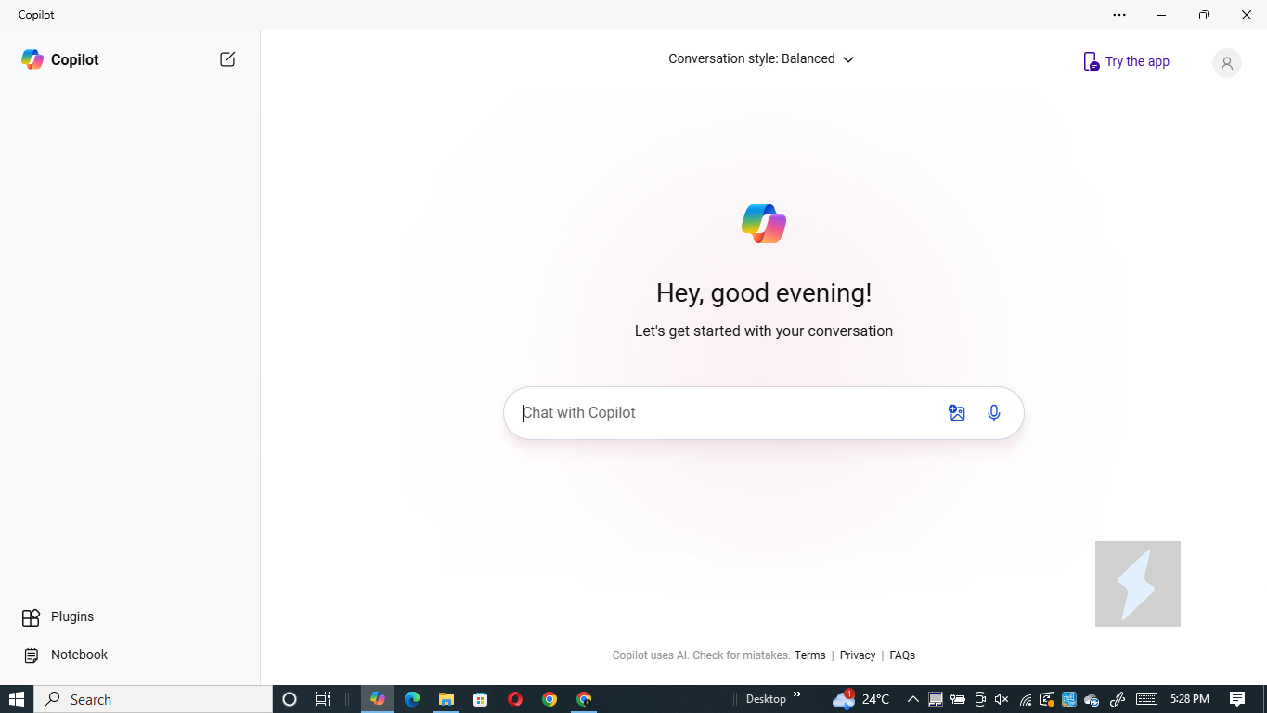Click the battery power tray icon
Viewport: 1267px width, 713px height.
coord(958,699)
